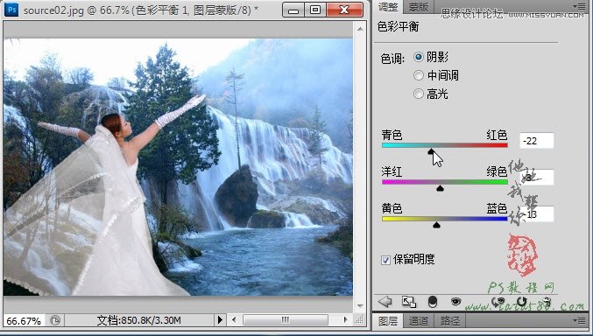593x336 pixels.
Task: Click the yellow-blue value field showing 13
Action: 537,214
